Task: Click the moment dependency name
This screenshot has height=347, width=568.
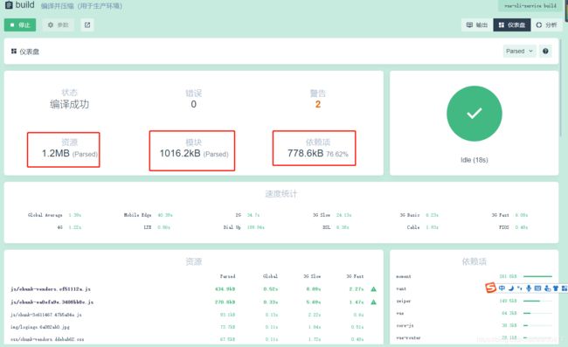Action: (x=403, y=276)
